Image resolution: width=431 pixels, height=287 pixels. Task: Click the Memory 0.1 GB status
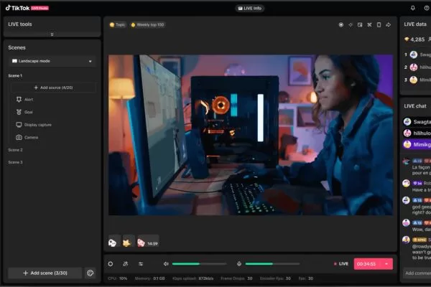pos(150,278)
